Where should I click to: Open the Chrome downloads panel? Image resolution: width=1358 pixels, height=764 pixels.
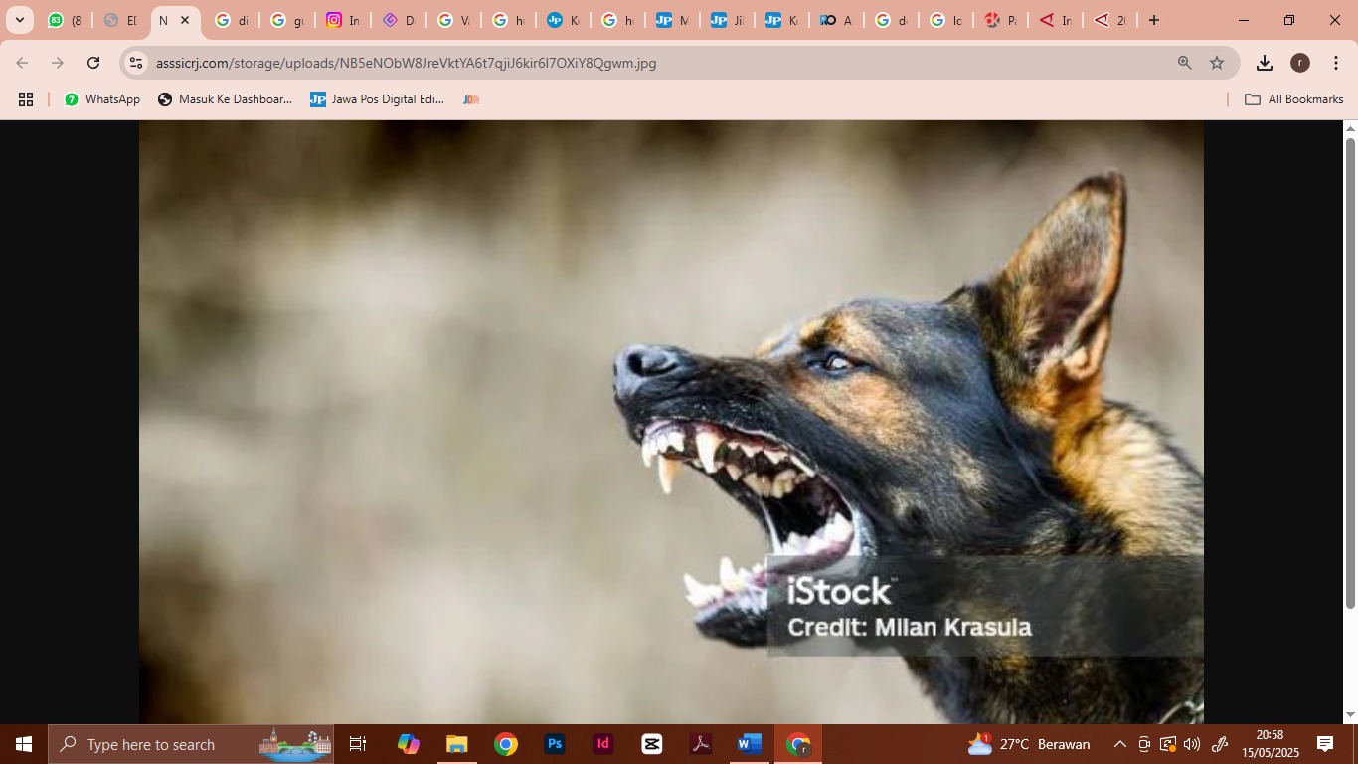(1265, 63)
